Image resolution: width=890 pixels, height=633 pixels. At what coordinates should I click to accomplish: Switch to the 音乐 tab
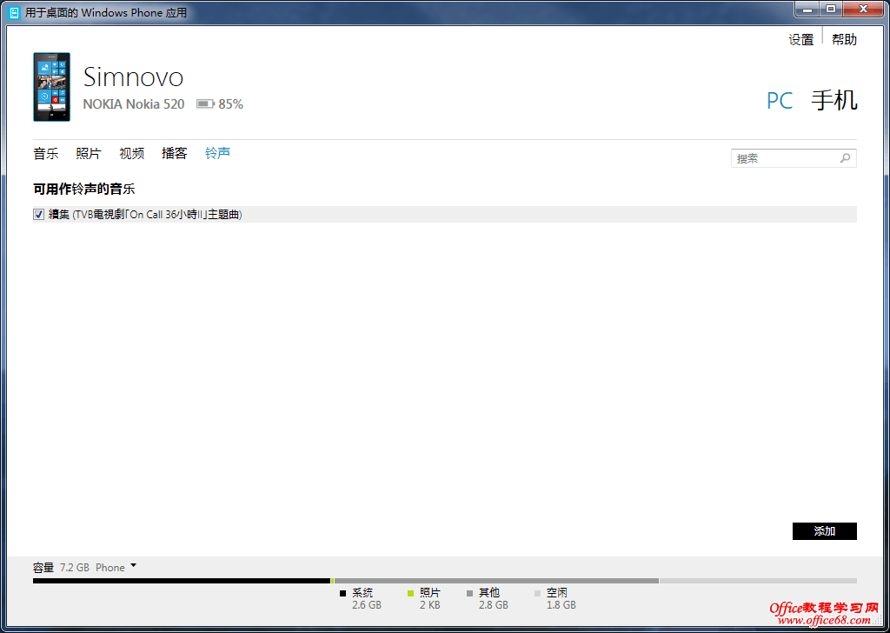[45, 153]
